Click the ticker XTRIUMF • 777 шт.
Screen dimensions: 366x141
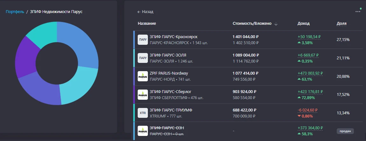point(166,116)
